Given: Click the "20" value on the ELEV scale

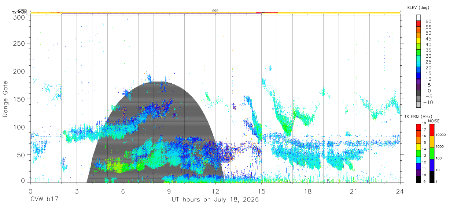Looking at the screenshot, I should [x=428, y=68].
